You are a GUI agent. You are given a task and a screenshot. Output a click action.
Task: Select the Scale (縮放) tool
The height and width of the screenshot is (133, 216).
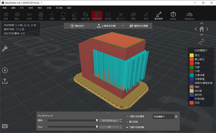pos(74,16)
